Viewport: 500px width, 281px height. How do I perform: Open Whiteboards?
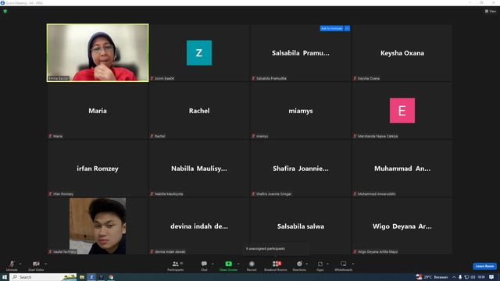tap(344, 265)
